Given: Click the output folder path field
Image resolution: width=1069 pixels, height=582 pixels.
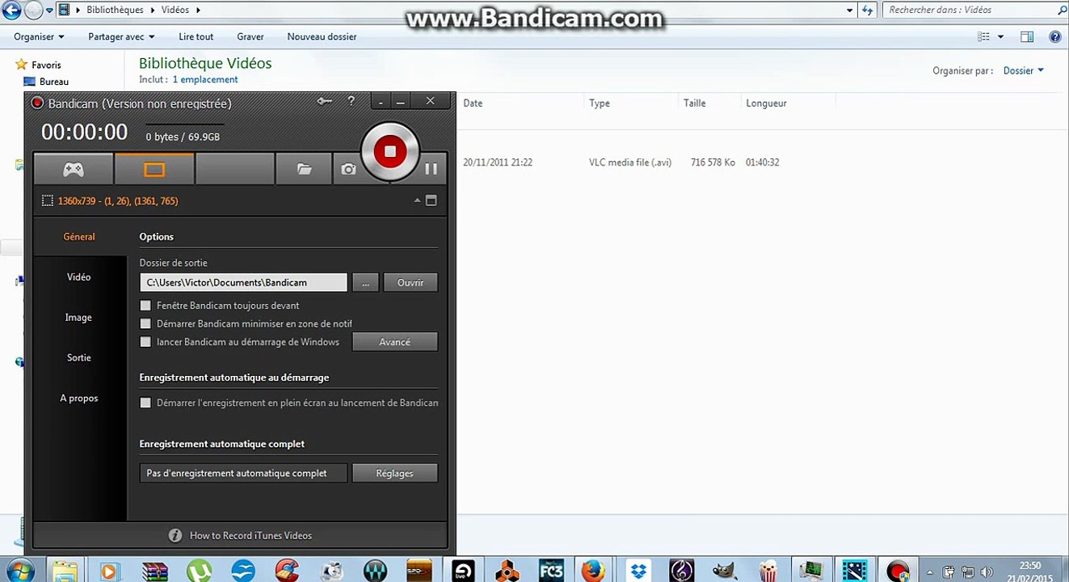Looking at the screenshot, I should click(x=243, y=282).
